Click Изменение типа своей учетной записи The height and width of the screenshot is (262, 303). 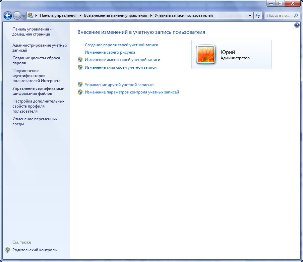pyautogui.click(x=121, y=67)
